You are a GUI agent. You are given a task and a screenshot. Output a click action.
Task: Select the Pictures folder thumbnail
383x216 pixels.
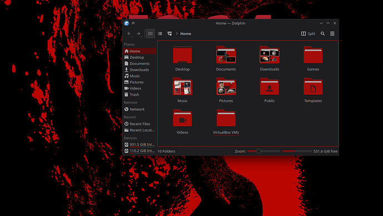(x=226, y=87)
